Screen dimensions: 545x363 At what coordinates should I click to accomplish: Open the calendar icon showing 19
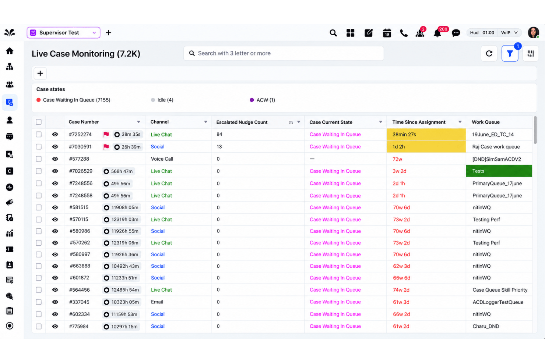point(387,33)
